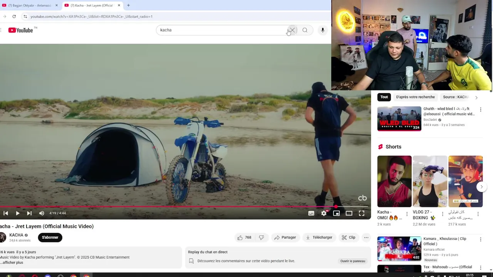Skip to the next video

tap(29, 213)
